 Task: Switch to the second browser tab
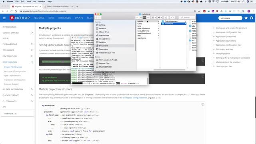[58, 6]
